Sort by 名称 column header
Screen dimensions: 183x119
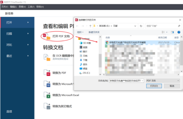click(x=108, y=37)
